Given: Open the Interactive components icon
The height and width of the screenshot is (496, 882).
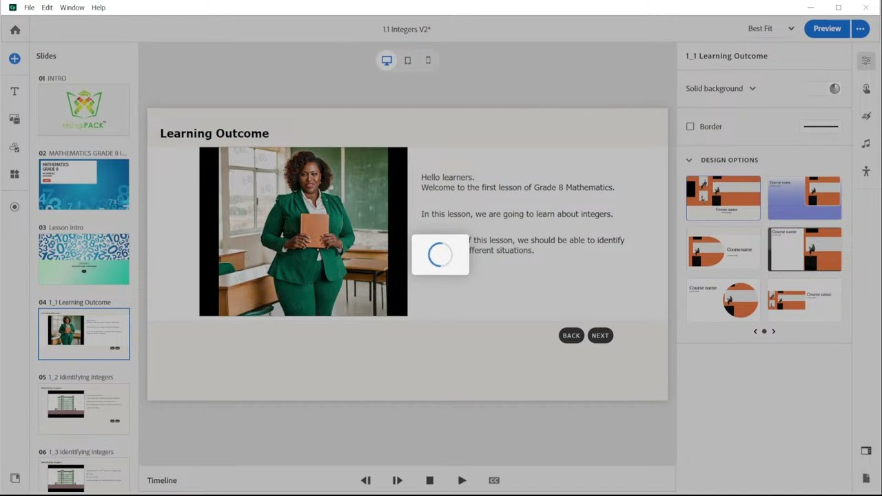Looking at the screenshot, I should (x=14, y=147).
